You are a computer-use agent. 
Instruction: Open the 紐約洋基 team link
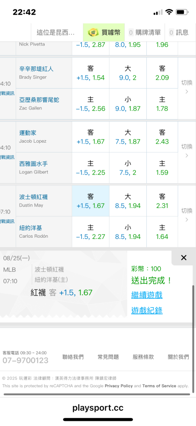pyautogui.click(x=31, y=228)
